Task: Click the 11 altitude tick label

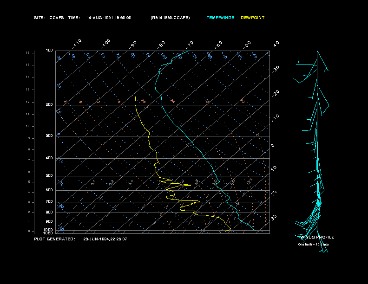Action: coord(28,114)
